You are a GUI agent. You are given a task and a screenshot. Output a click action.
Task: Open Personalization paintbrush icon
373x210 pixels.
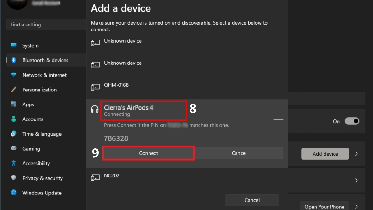(x=14, y=90)
